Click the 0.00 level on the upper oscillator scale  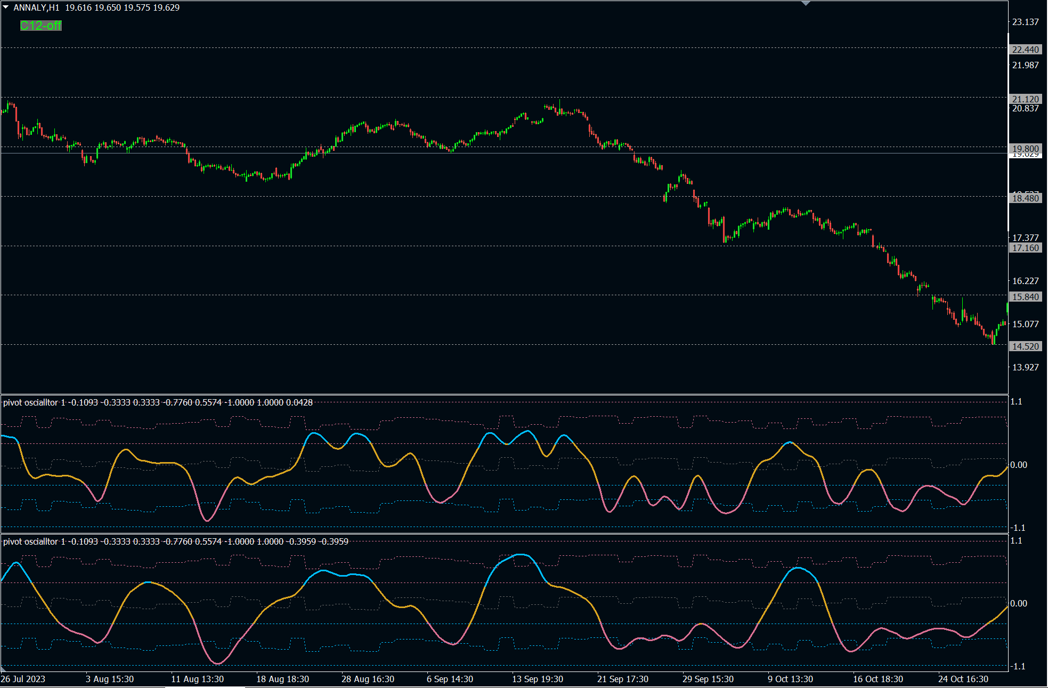(x=1019, y=465)
